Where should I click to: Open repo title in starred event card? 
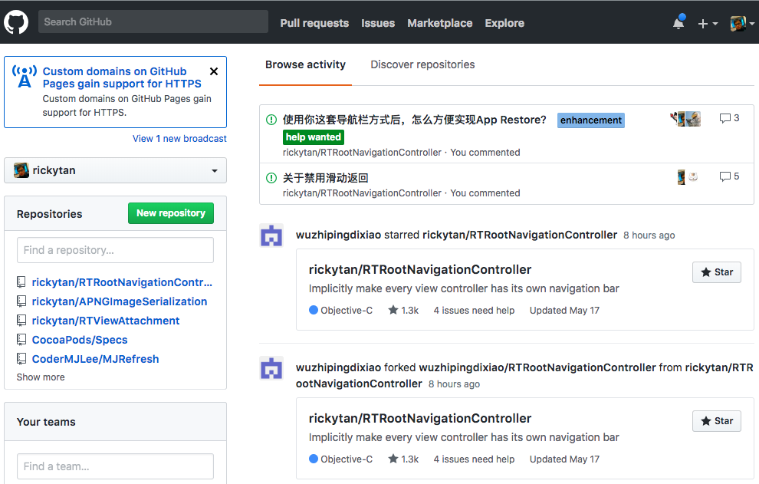[420, 269]
